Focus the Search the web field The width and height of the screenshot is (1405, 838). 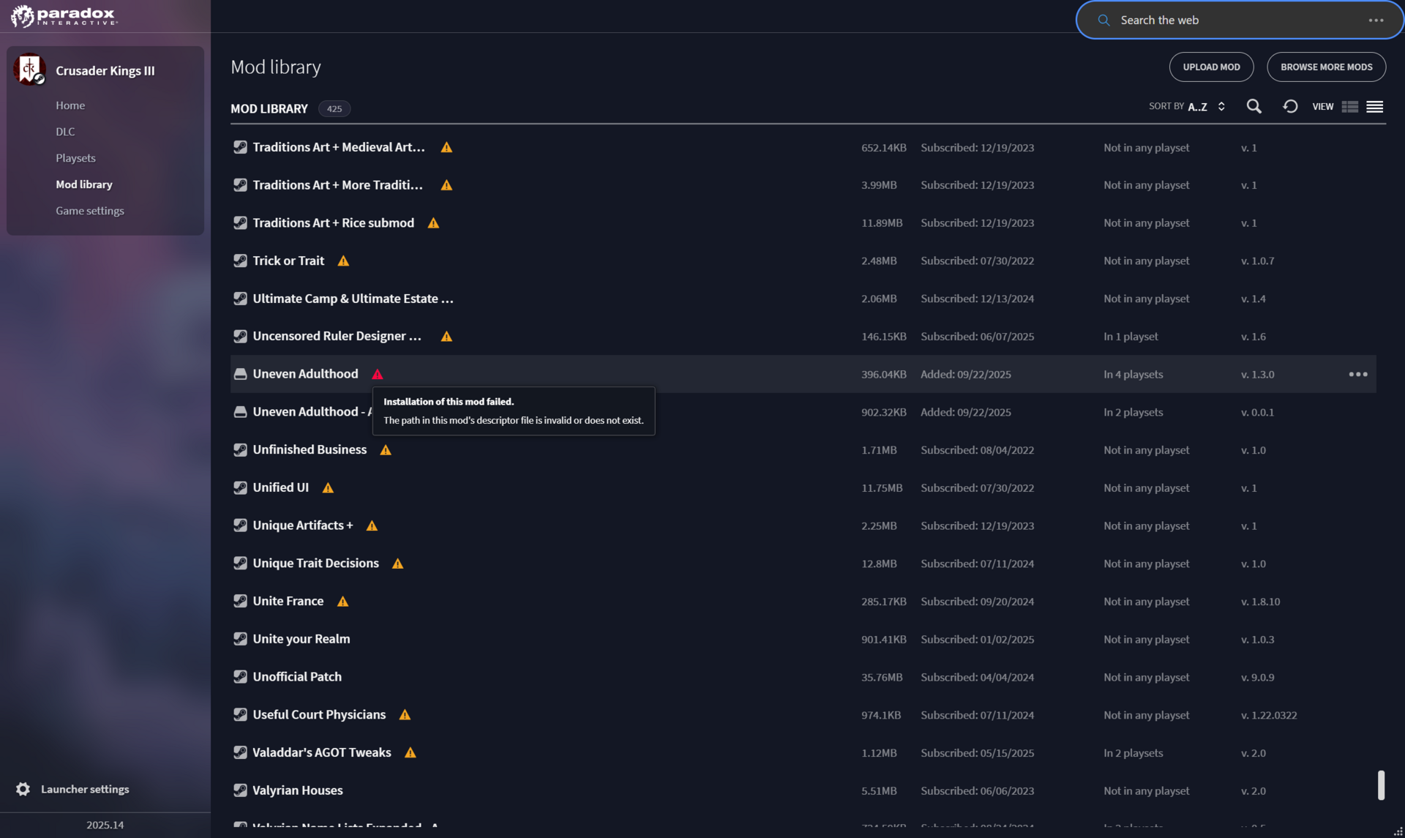(1240, 20)
